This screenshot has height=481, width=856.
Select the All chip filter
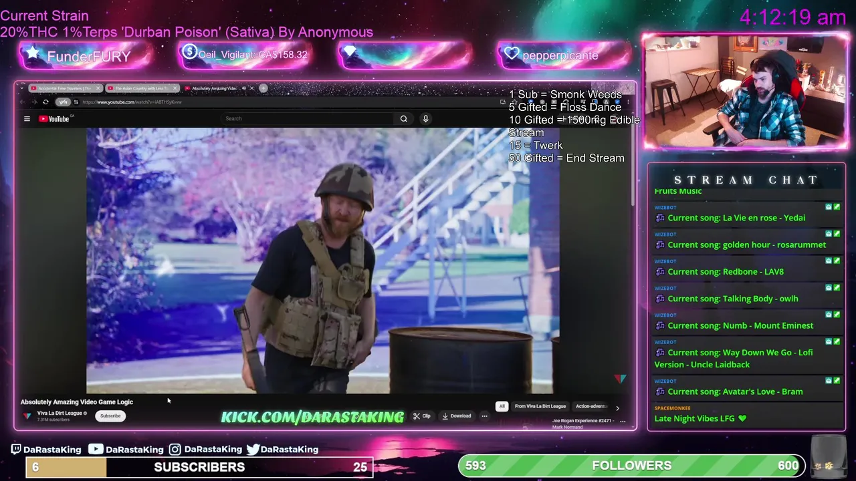tap(502, 406)
